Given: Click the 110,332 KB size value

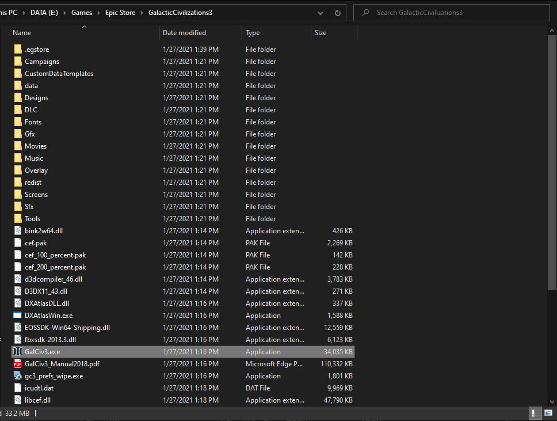Looking at the screenshot, I should point(337,364).
